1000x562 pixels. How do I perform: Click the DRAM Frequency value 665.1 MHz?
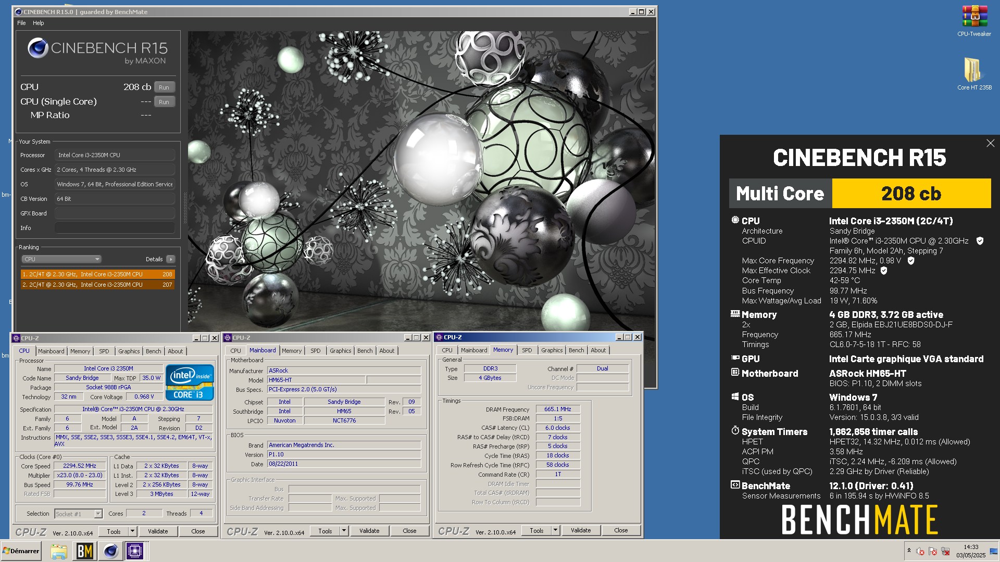558,410
